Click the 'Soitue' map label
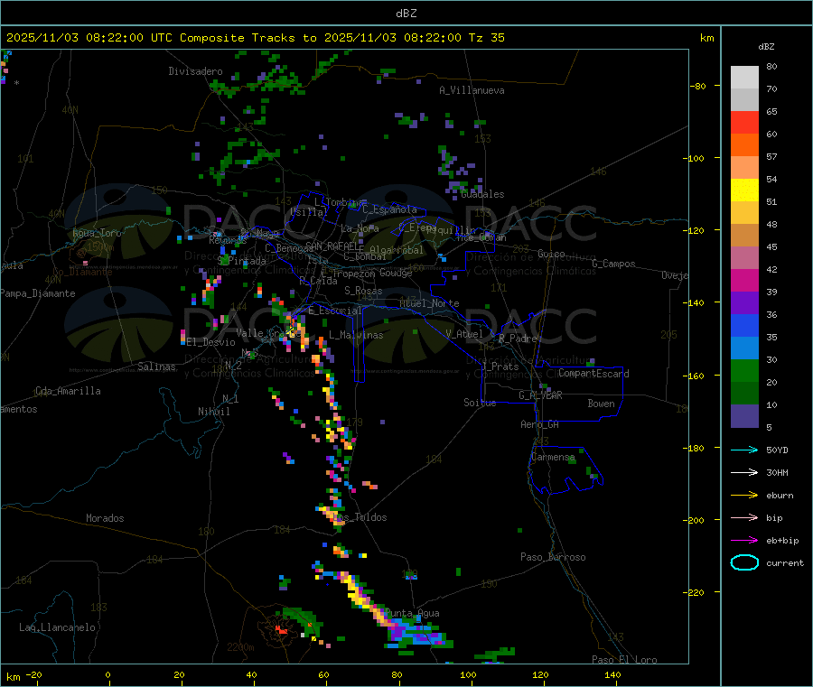 coord(480,403)
